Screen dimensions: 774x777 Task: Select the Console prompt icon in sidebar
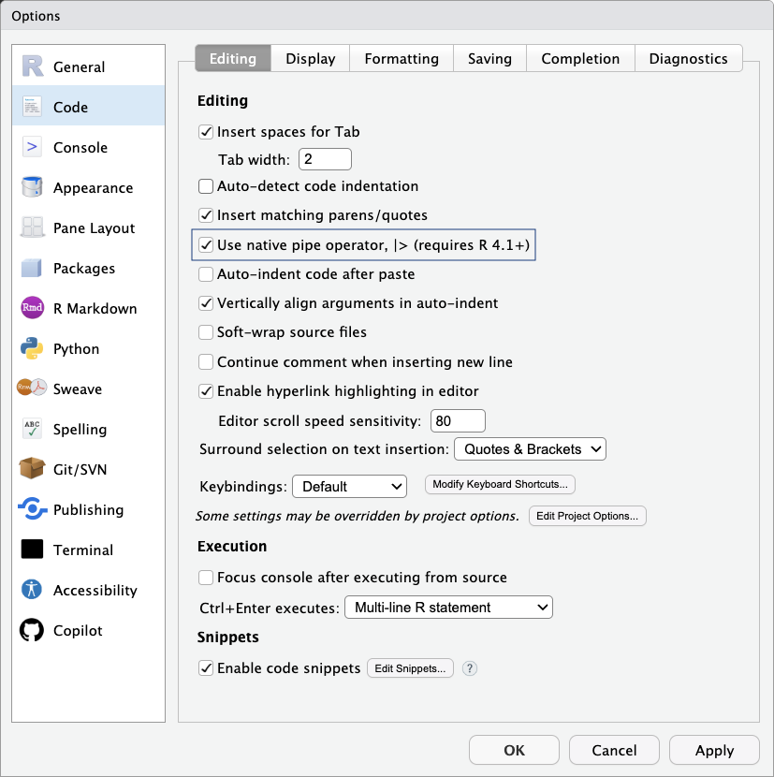point(33,147)
